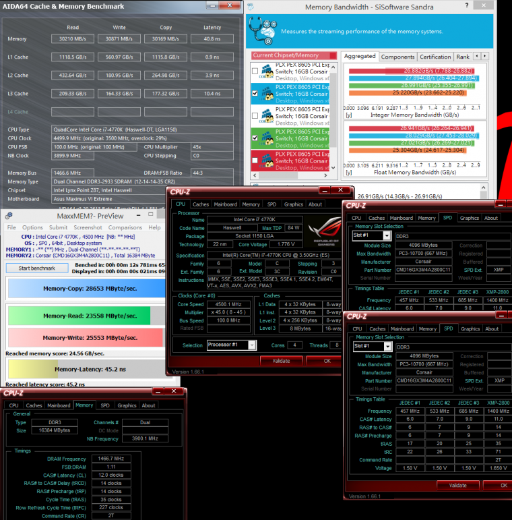Viewport: 512px width, 520px height.
Task: Select About tab in CPU-Z memory timings window
Action: coord(148,405)
